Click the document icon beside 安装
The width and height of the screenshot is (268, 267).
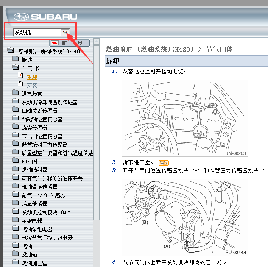coord(20,84)
